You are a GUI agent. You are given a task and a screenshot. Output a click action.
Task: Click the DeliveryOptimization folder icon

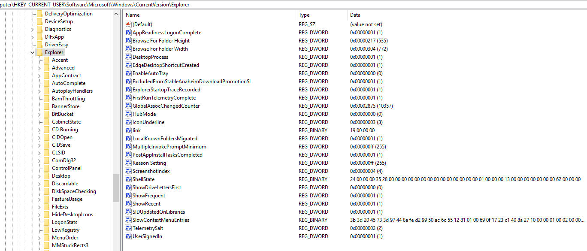coord(39,14)
